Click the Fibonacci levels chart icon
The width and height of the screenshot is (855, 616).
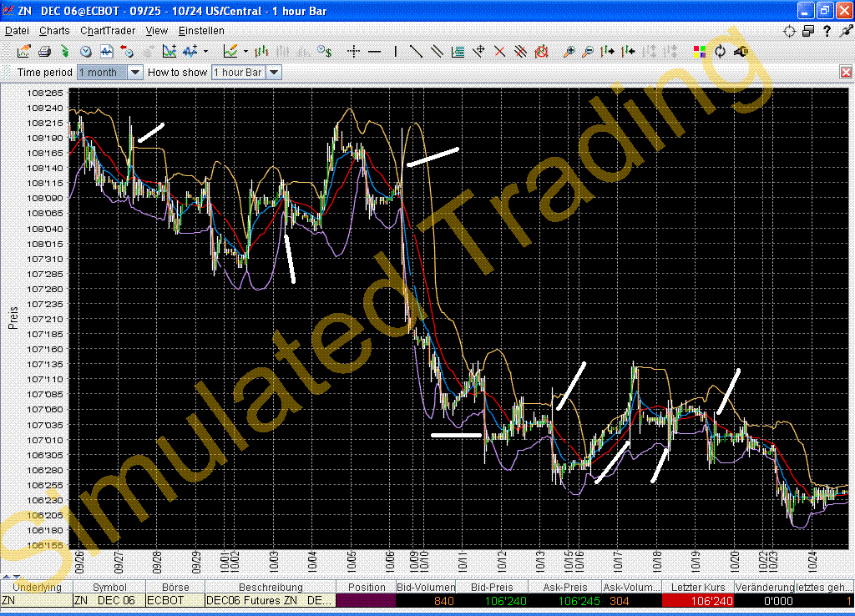click(458, 52)
